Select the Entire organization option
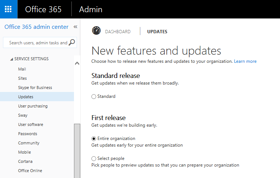Viewport: 280px width, 178px height. (94, 138)
